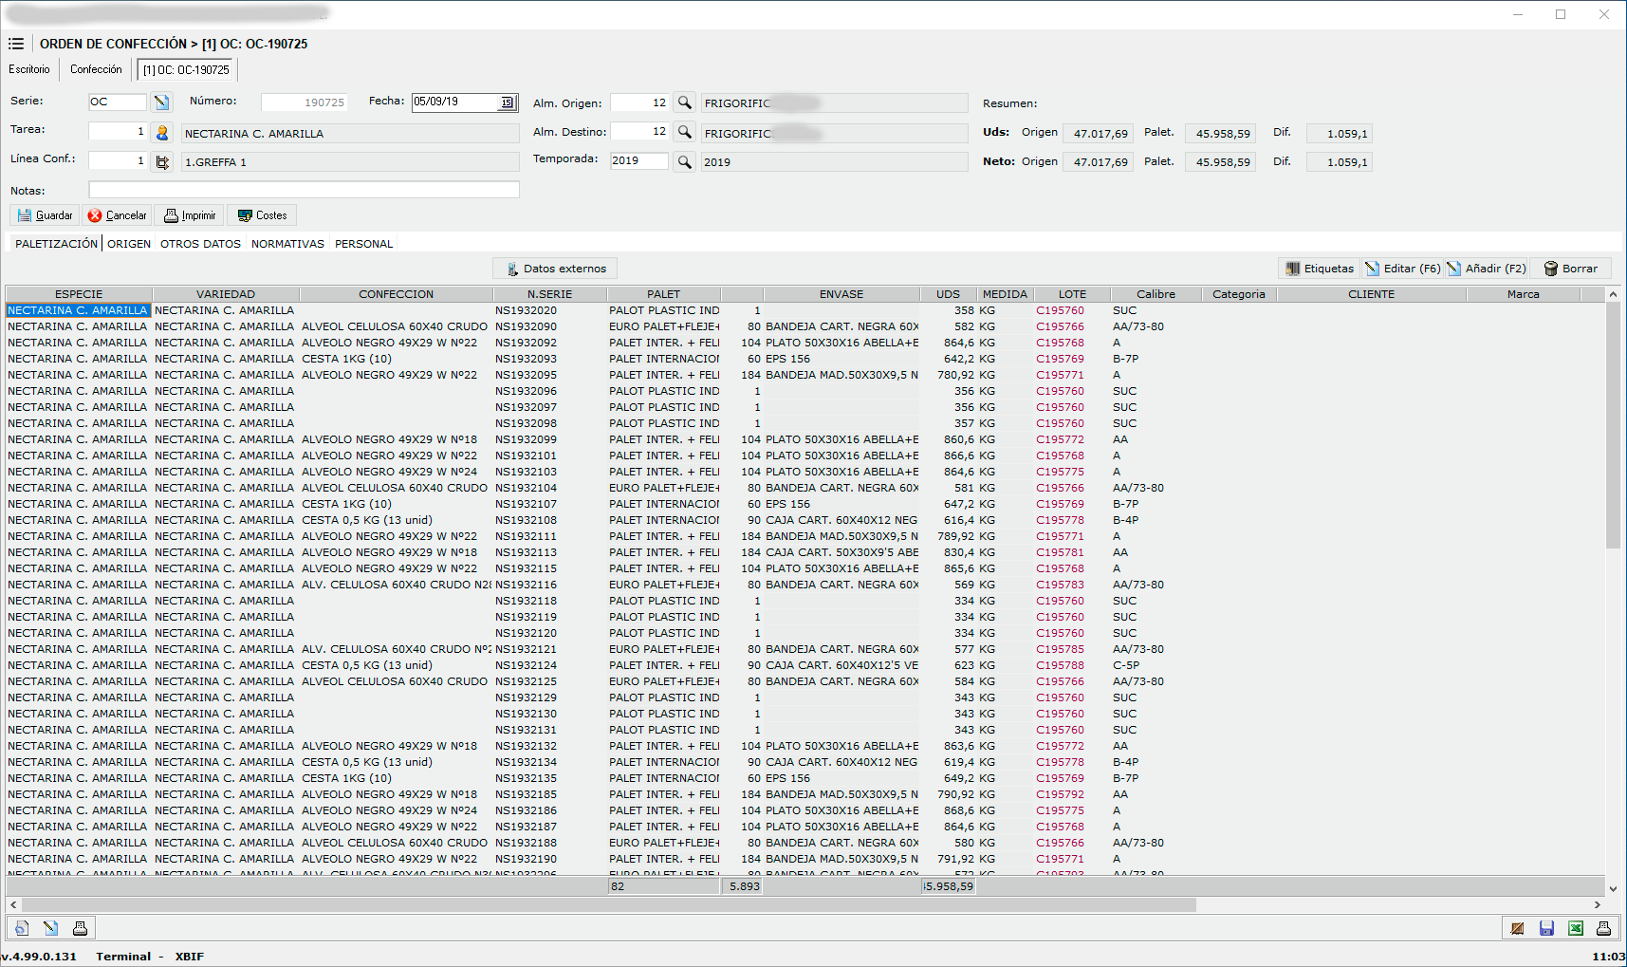Click Guardar to save the order

coord(45,215)
